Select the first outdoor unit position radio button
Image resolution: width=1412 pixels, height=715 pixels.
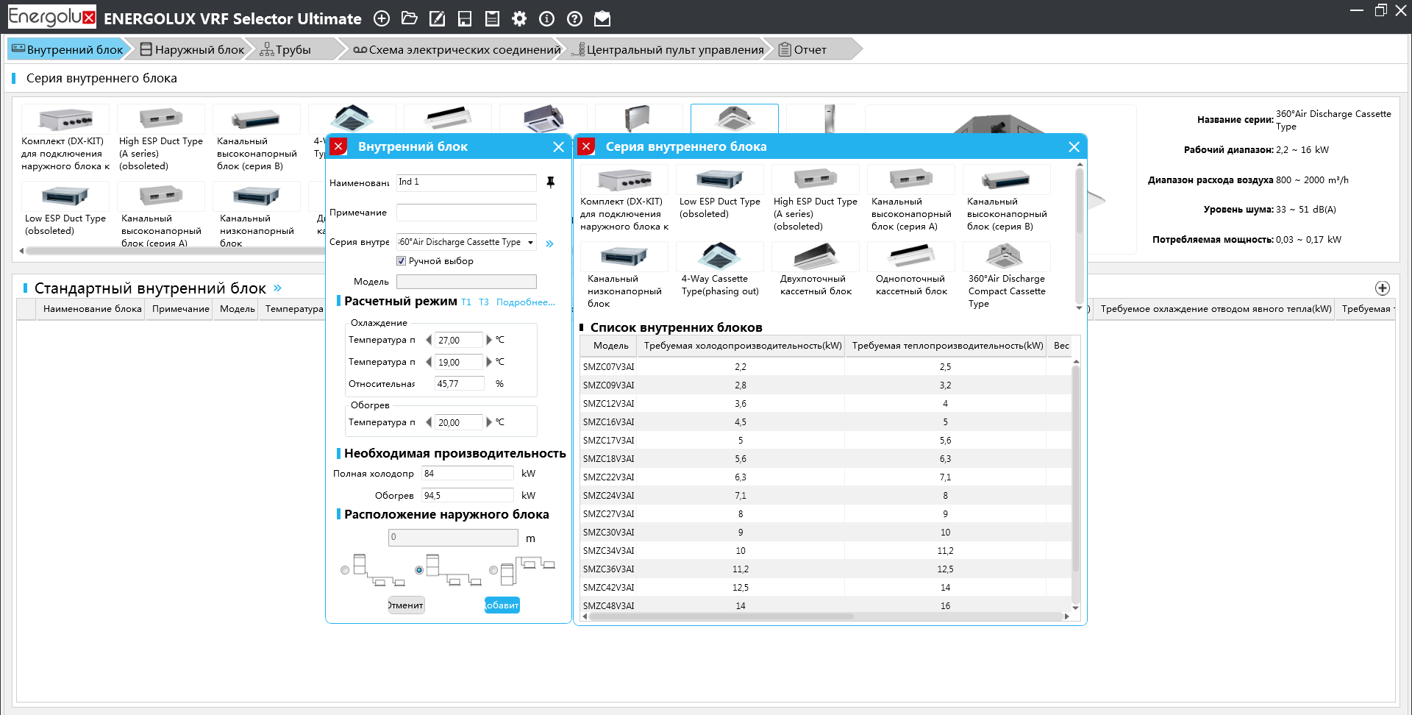(345, 570)
